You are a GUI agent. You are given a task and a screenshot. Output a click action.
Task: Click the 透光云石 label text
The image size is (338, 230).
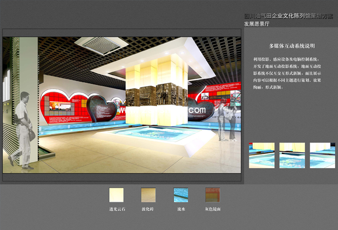[x=117, y=209]
